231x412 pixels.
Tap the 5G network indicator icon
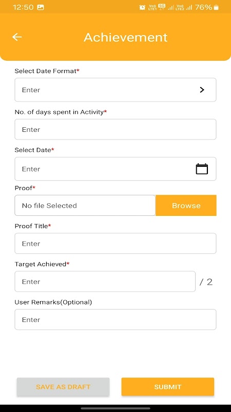point(162,7)
